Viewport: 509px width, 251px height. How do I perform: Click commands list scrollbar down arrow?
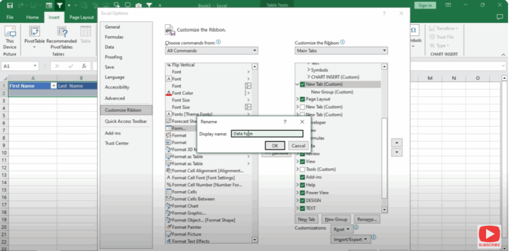[x=255, y=240]
